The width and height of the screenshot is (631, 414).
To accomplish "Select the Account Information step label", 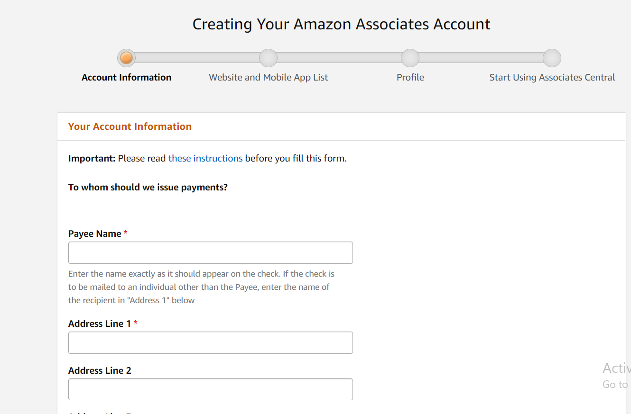I will (x=126, y=77).
